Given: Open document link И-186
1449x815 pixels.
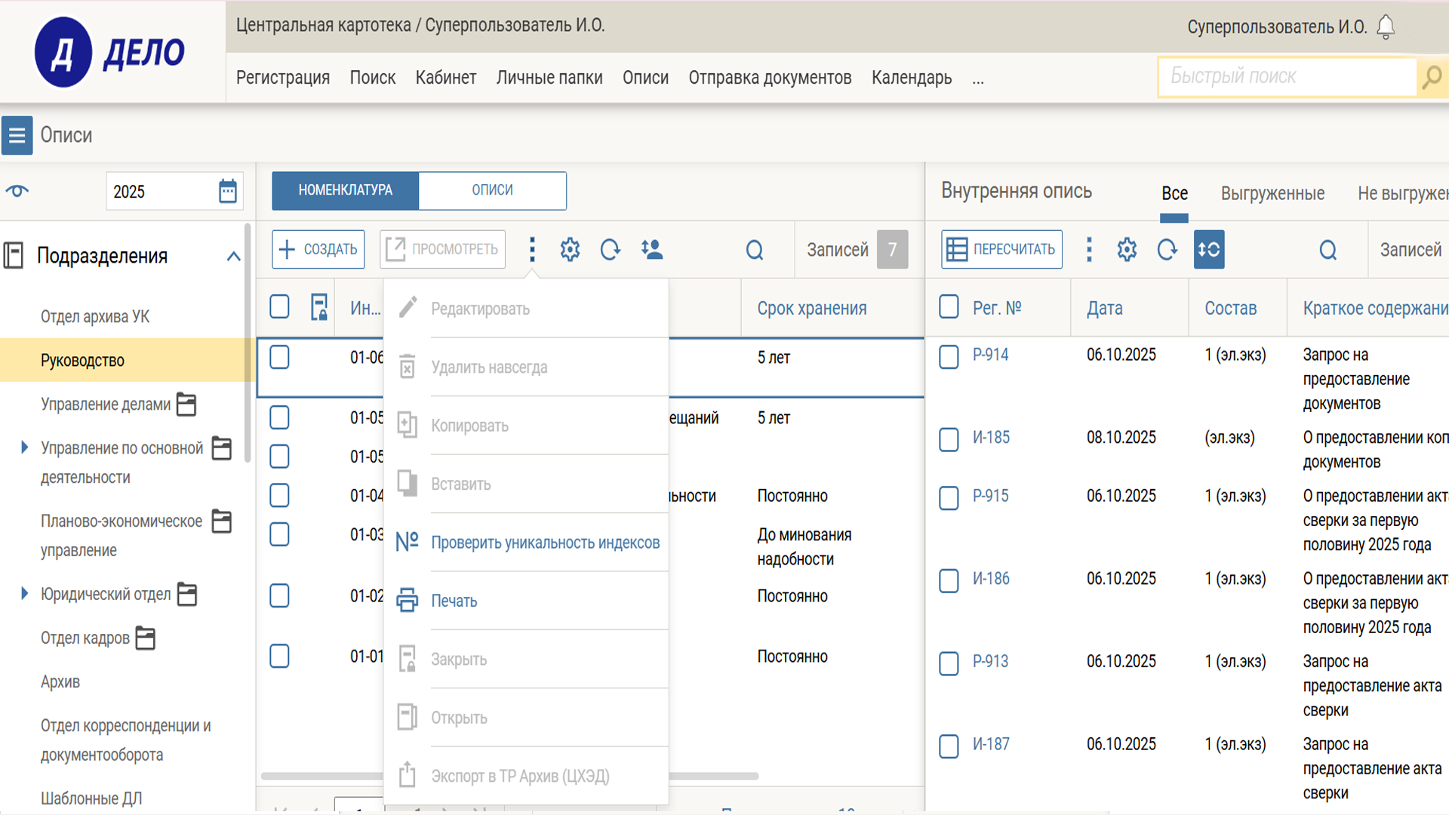Looking at the screenshot, I should click(991, 579).
